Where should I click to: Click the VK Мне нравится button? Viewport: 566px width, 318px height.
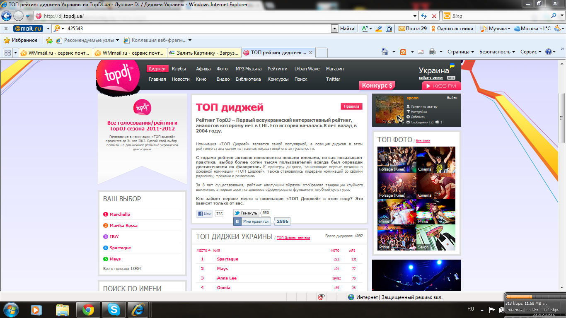point(252,222)
